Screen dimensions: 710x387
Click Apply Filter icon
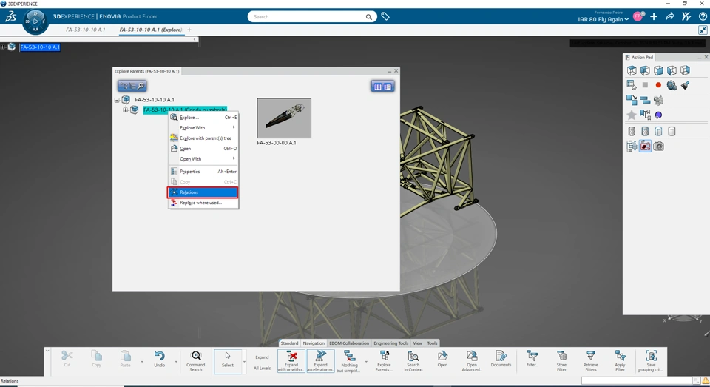620,361
